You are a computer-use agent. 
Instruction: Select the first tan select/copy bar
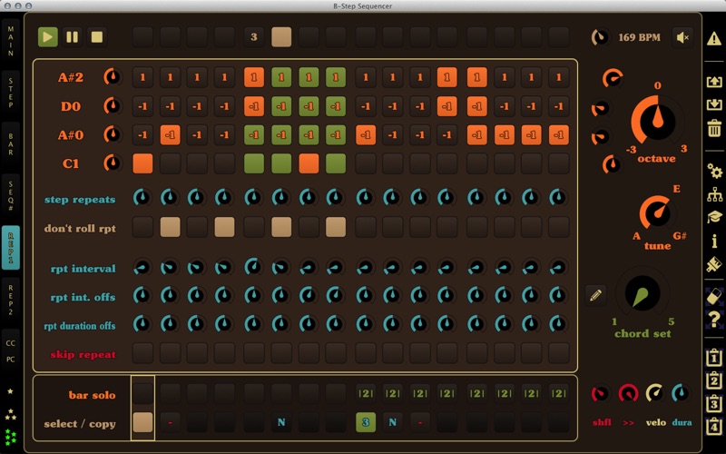(x=142, y=422)
